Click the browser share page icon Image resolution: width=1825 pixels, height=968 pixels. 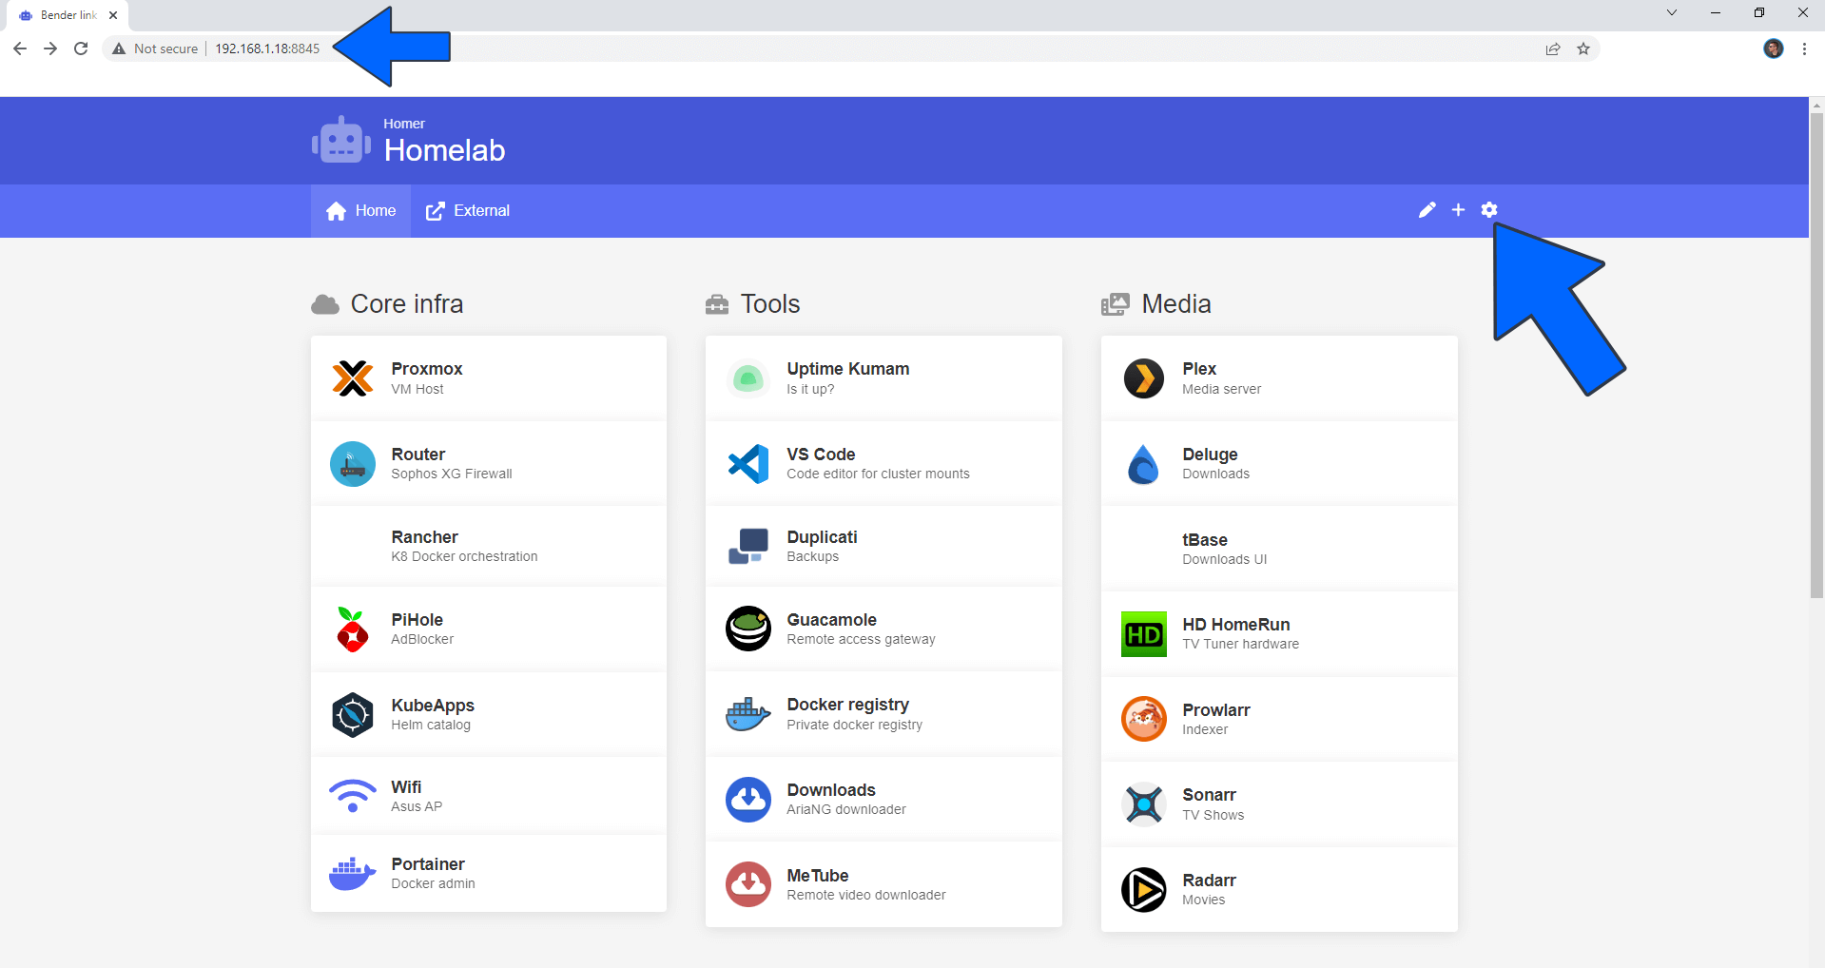tap(1553, 48)
